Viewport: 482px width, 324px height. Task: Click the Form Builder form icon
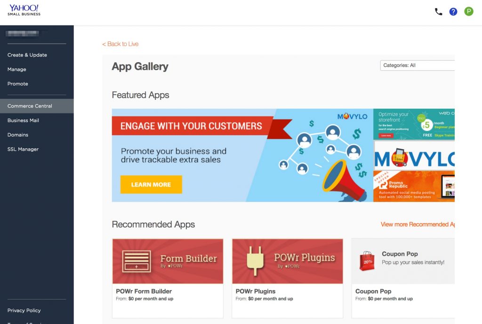point(136,261)
